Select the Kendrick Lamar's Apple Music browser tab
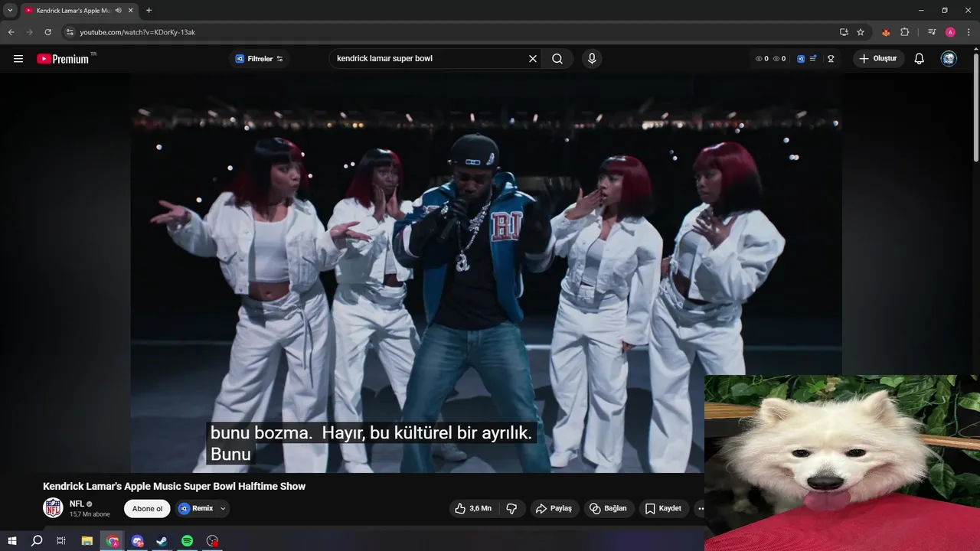 click(x=73, y=11)
